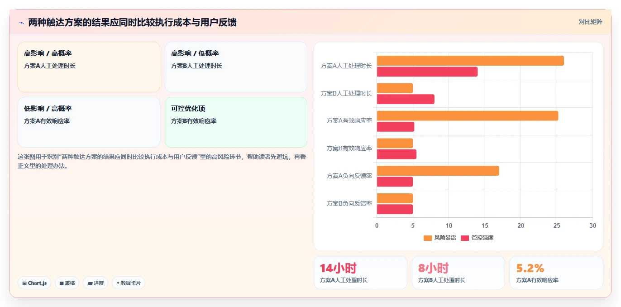
Task: Open the 高影响 / 低概率 card
Action: click(236, 67)
